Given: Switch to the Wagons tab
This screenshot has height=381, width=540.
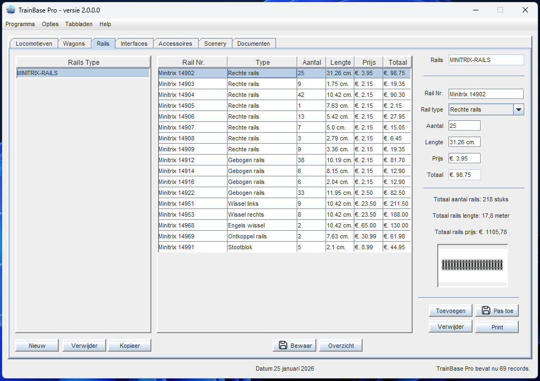Looking at the screenshot, I should 74,44.
